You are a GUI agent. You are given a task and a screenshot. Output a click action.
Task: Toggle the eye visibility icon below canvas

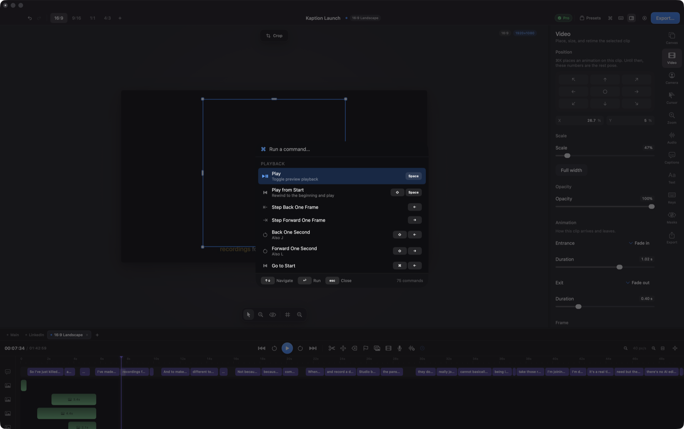pyautogui.click(x=273, y=315)
